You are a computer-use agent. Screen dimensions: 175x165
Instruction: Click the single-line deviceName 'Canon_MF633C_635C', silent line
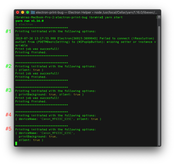click(x=58, y=119)
